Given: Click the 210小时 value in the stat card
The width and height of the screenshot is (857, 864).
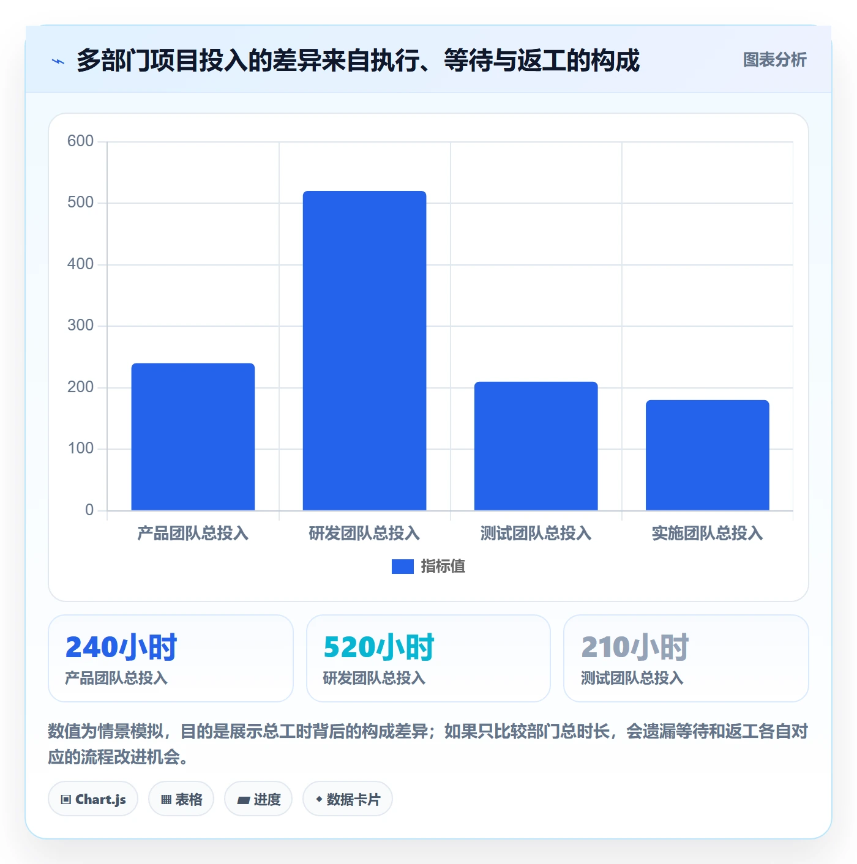Looking at the screenshot, I should [635, 647].
